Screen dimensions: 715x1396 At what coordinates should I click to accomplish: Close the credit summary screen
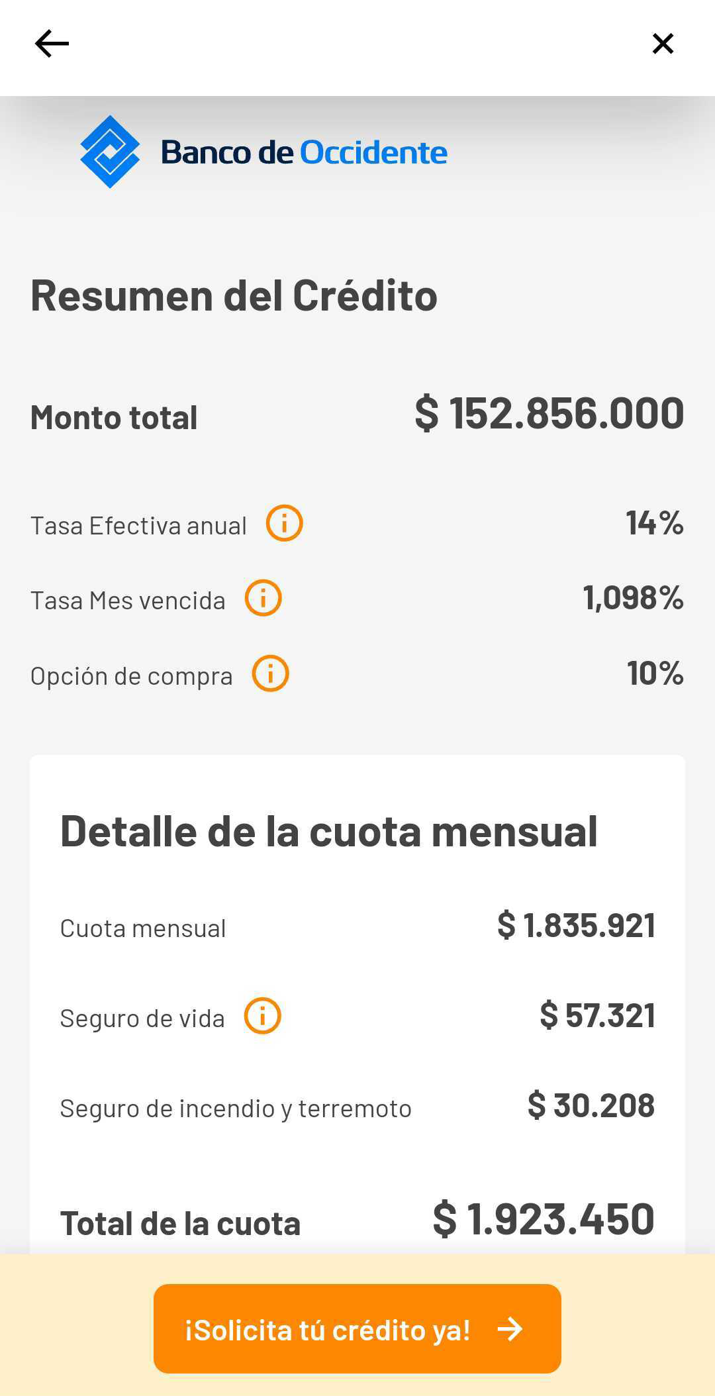pyautogui.click(x=663, y=44)
